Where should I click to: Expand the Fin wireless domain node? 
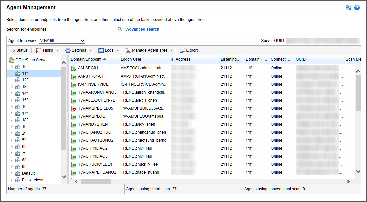coord(11,180)
